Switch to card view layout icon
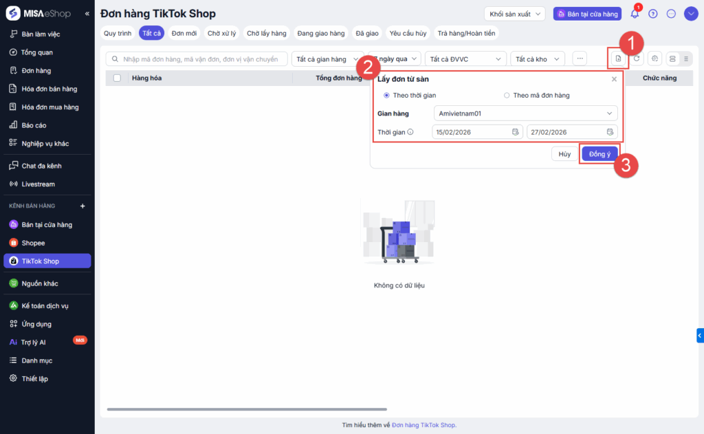This screenshot has width=704, height=434. 672,59
